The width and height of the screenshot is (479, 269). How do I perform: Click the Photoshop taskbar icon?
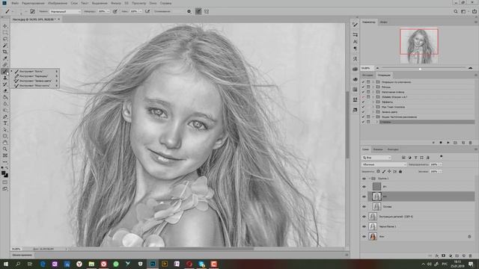[153, 264]
